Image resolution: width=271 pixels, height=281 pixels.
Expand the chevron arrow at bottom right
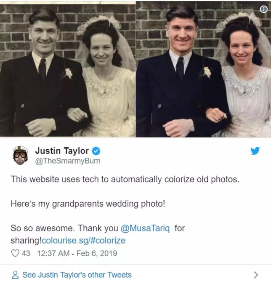256,274
